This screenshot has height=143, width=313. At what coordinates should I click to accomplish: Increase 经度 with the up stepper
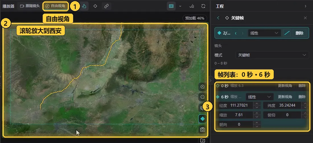[257, 103]
